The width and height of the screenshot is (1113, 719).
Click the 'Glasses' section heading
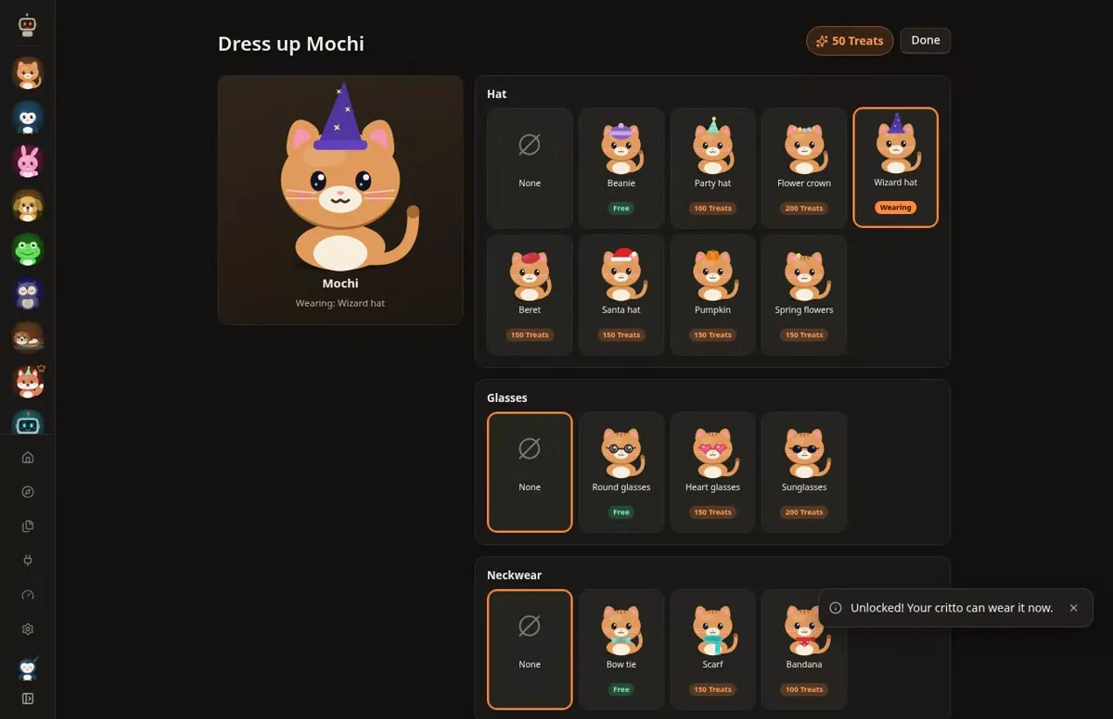coord(507,397)
